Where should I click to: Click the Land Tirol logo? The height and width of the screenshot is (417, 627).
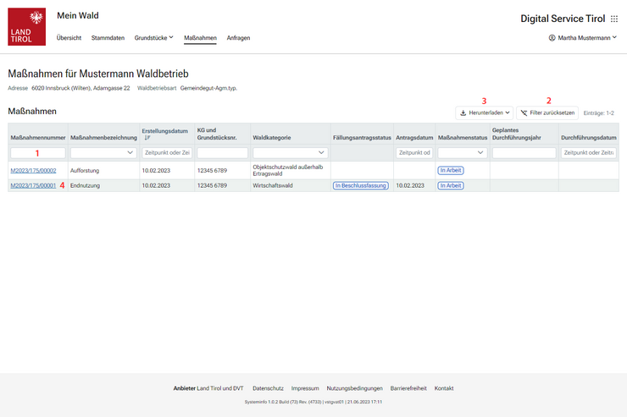pos(26,26)
